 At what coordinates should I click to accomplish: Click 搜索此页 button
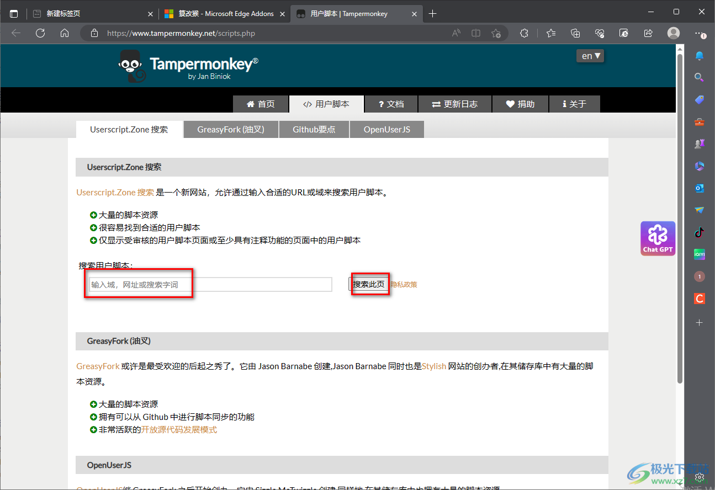369,285
